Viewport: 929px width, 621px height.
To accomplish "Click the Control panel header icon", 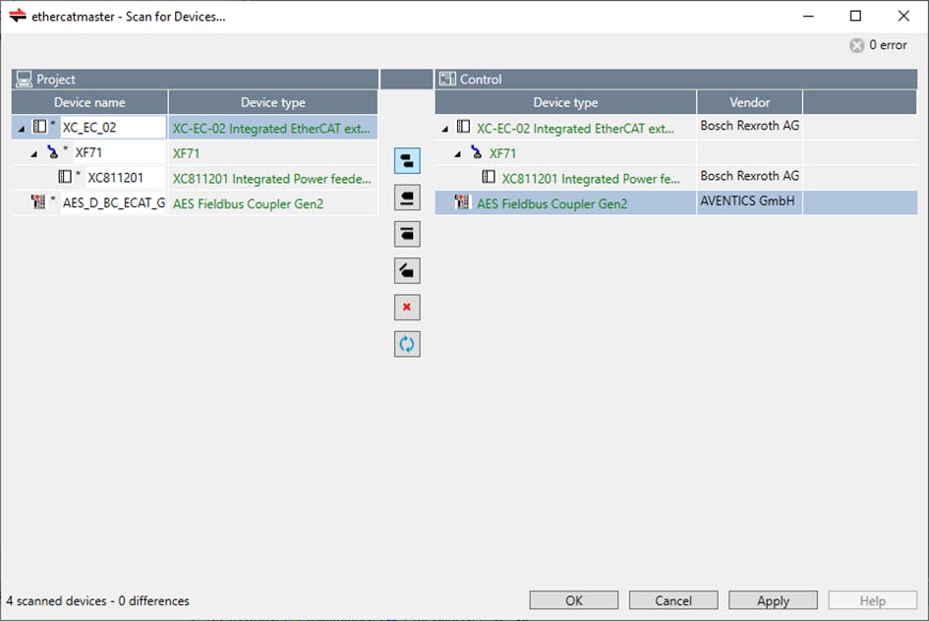I will (448, 79).
